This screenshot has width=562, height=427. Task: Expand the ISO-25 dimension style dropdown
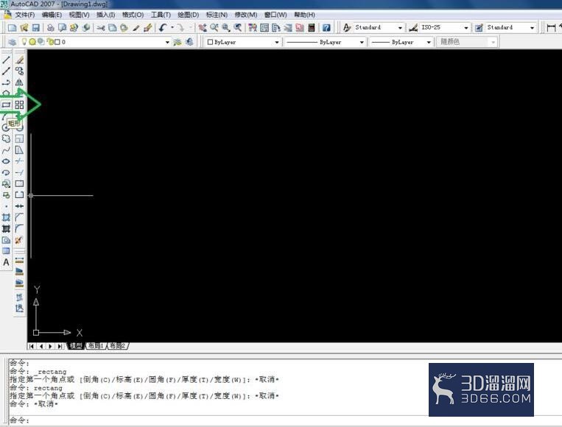[466, 27]
